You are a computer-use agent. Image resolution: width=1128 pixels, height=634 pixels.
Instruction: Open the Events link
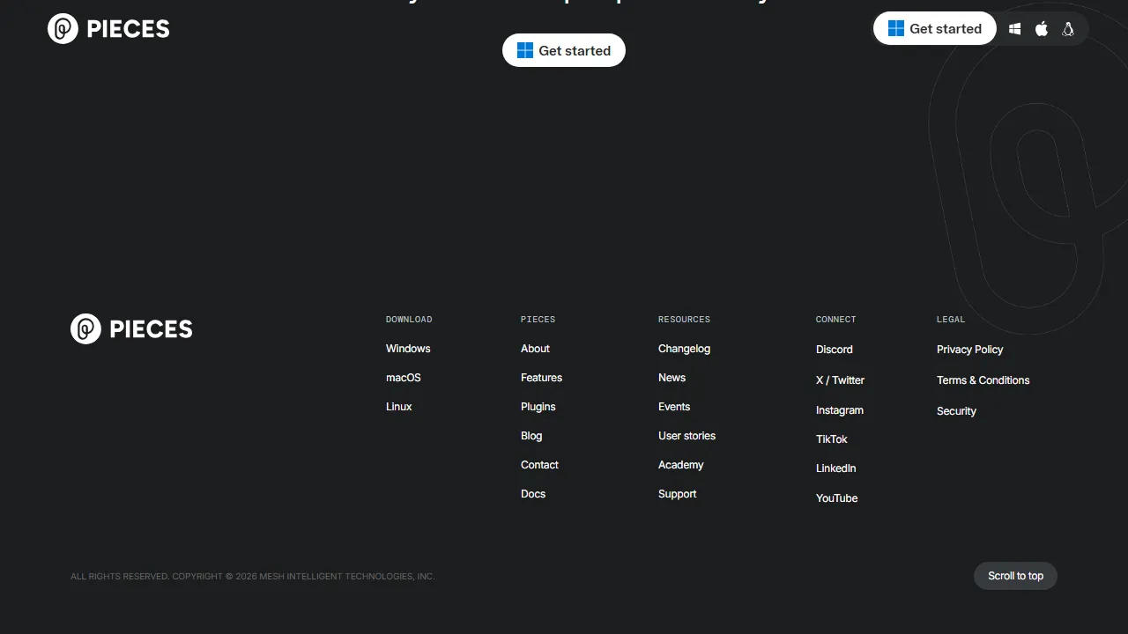click(x=674, y=407)
